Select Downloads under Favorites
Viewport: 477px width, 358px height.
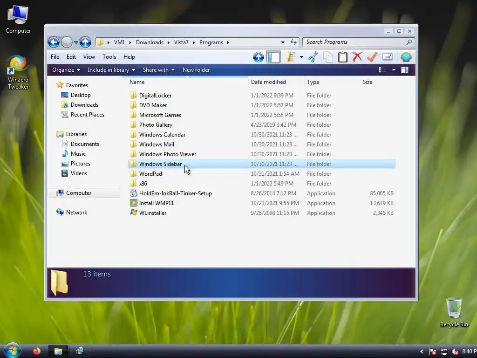pos(84,105)
